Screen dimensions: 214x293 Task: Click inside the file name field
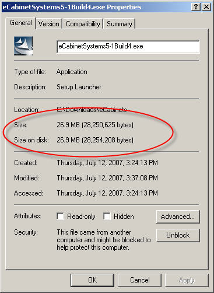[x=128, y=47]
